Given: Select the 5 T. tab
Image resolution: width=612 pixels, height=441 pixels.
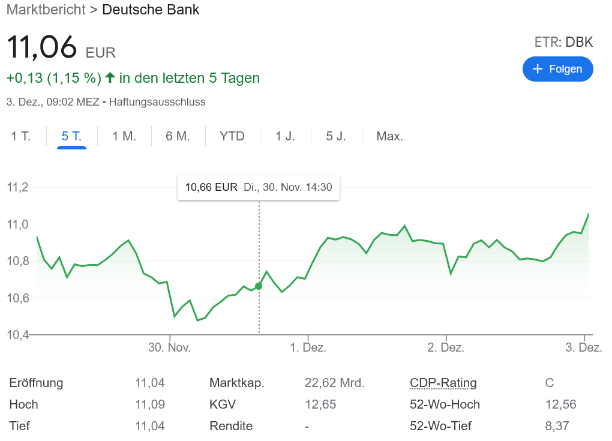Looking at the screenshot, I should click(71, 136).
